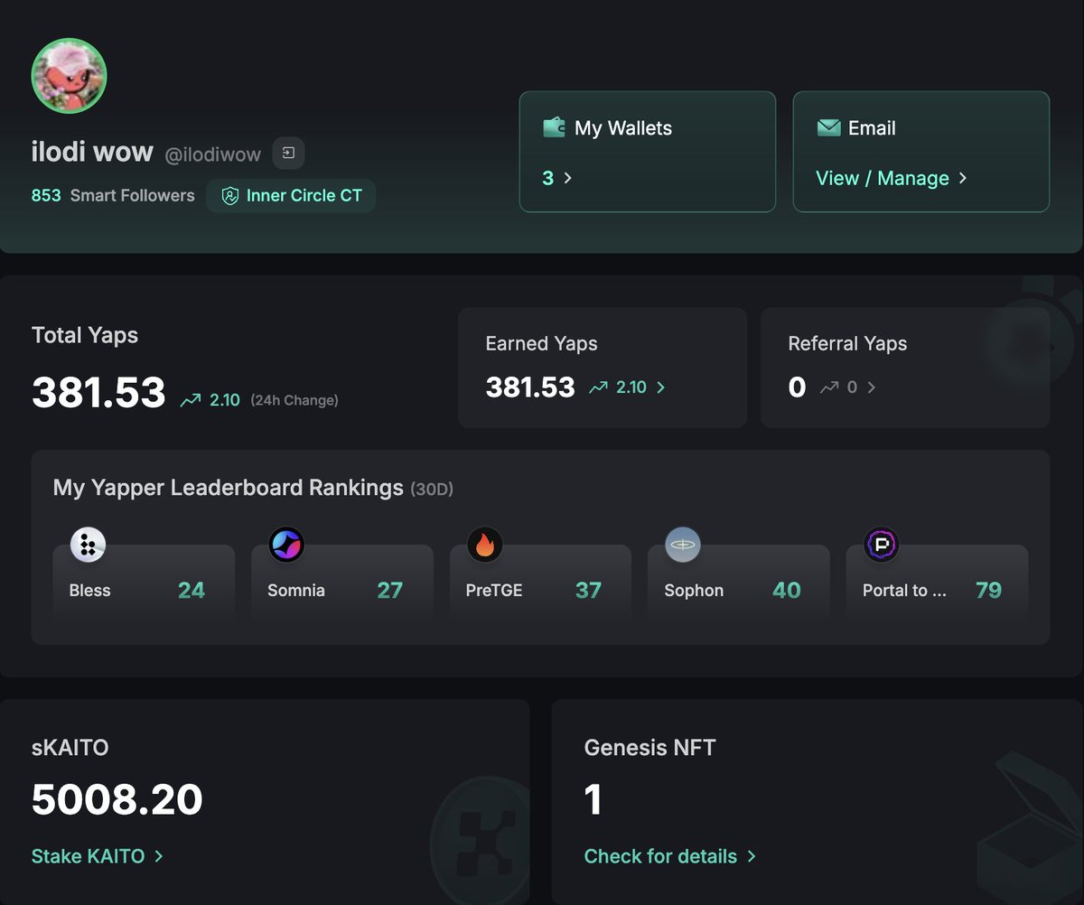Click the chevron after Check for details
Screen dimensions: 1084x905
(x=752, y=856)
